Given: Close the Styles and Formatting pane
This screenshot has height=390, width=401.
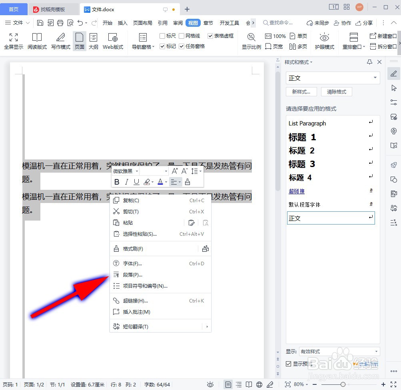Looking at the screenshot, I should tap(379, 62).
